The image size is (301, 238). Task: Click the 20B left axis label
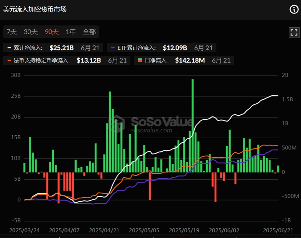coord(16,116)
